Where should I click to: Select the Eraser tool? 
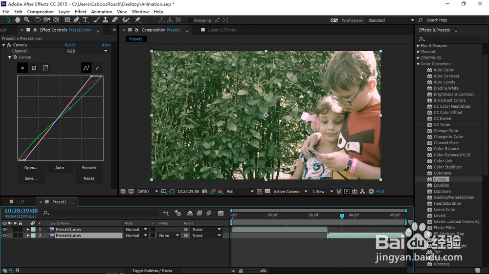point(115,20)
